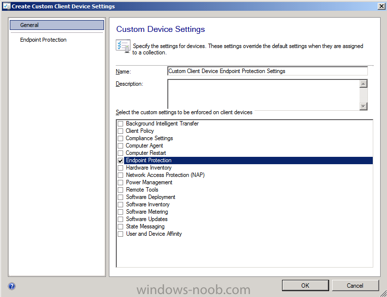Tick the Computer Restart checkbox
This screenshot has width=387, height=297.
click(x=120, y=153)
